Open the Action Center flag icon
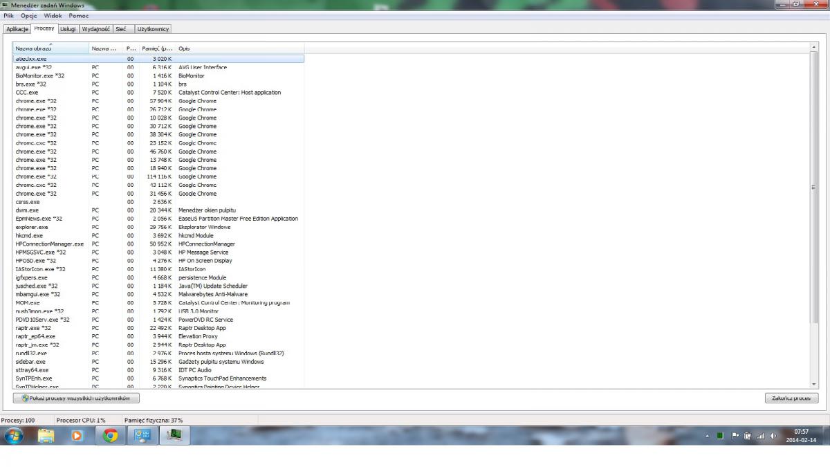Screen dimensions: 830x467 point(735,436)
